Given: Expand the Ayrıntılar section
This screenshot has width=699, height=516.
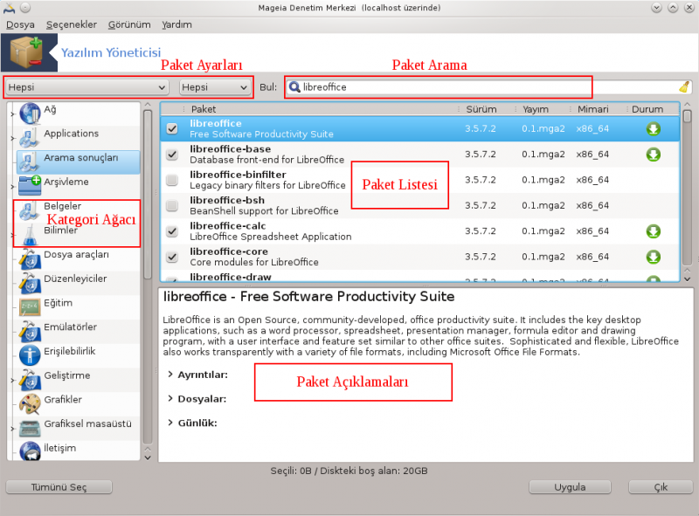Looking at the screenshot, I should tap(170, 375).
